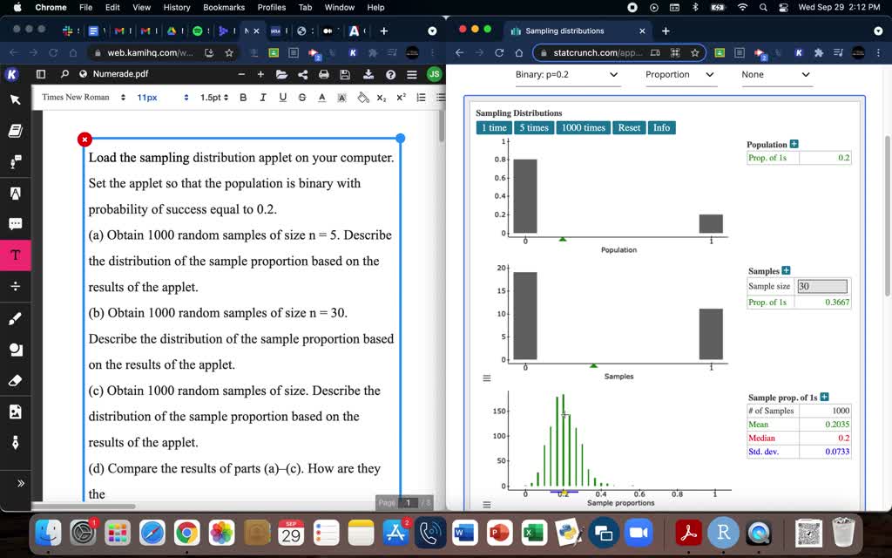This screenshot has width=892, height=558.
Task: Open the Binary: p=0.2 population dropdown
Action: [x=566, y=75]
